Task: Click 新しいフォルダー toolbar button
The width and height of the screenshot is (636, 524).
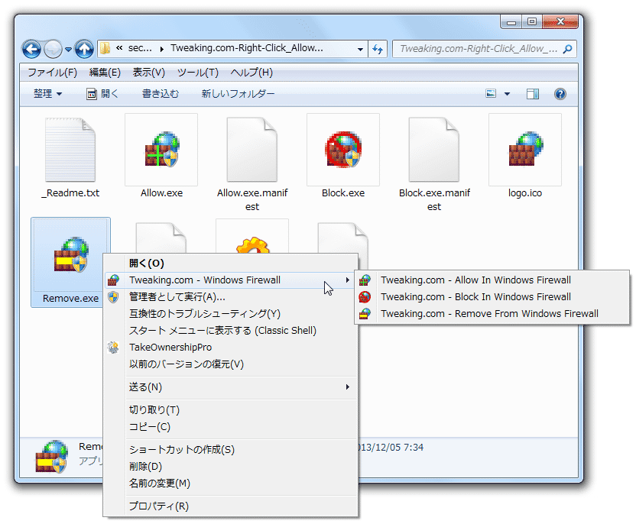Action: [x=238, y=94]
